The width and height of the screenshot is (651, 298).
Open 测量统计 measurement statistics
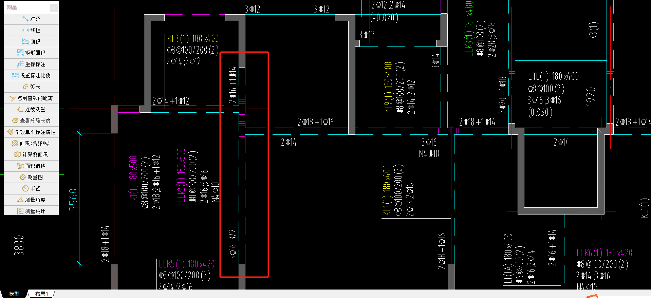point(31,211)
